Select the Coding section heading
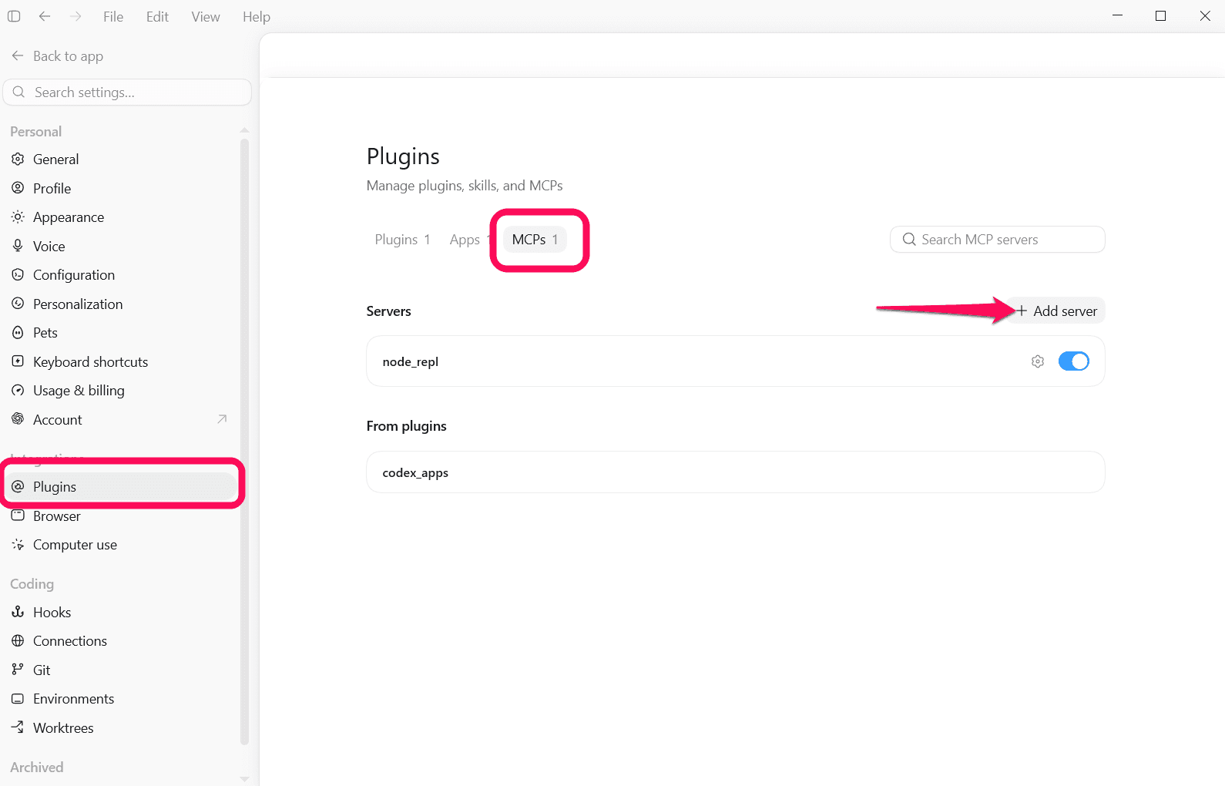The width and height of the screenshot is (1225, 786). (x=32, y=584)
